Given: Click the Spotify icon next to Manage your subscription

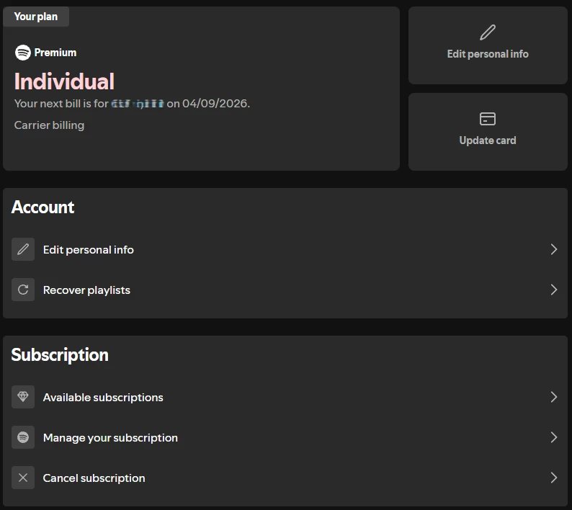Looking at the screenshot, I should pyautogui.click(x=23, y=437).
